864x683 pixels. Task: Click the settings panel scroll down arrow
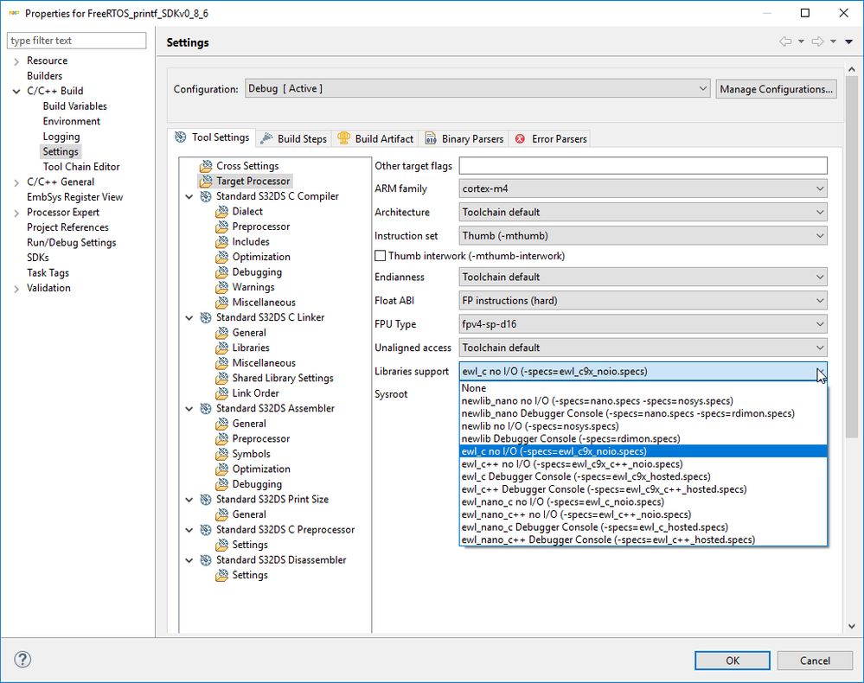tap(852, 626)
